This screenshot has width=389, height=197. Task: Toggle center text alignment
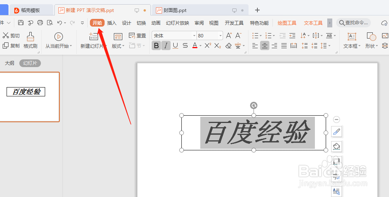click(x=265, y=45)
